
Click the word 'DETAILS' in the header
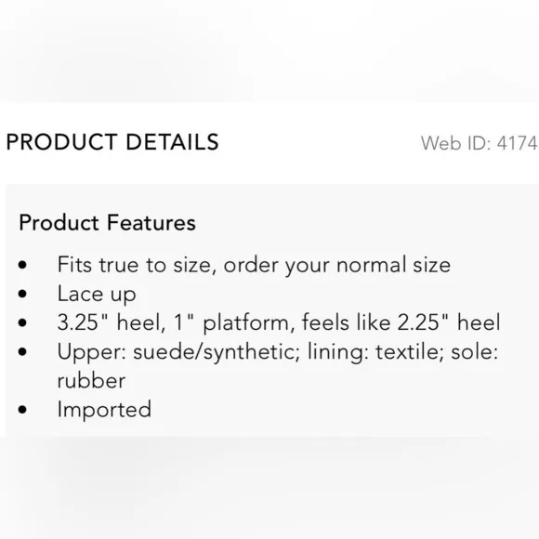coord(172,142)
